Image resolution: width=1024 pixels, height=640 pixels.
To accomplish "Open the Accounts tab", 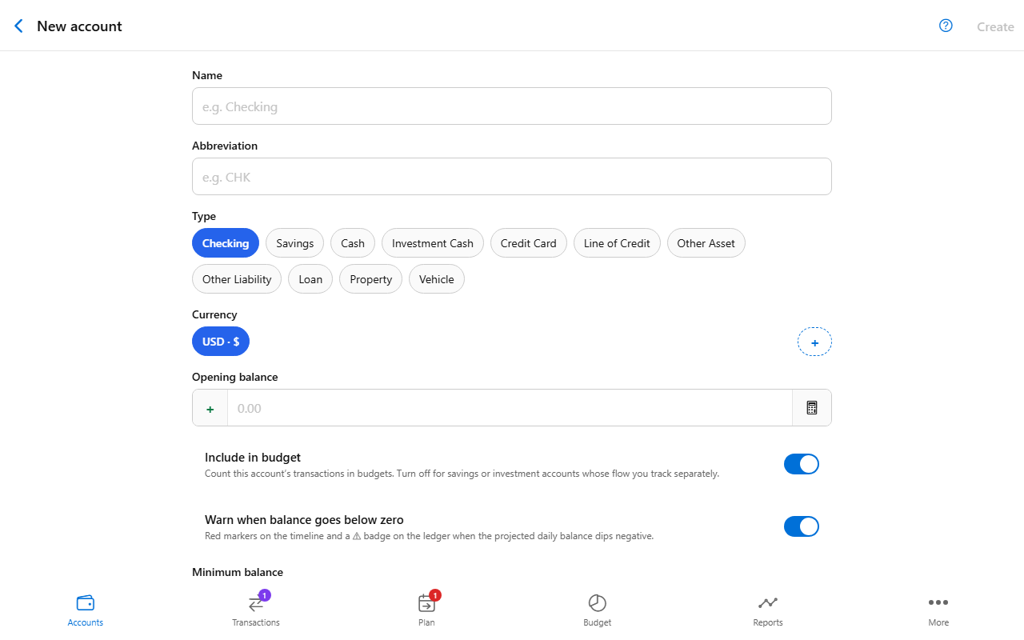I will click(86, 610).
